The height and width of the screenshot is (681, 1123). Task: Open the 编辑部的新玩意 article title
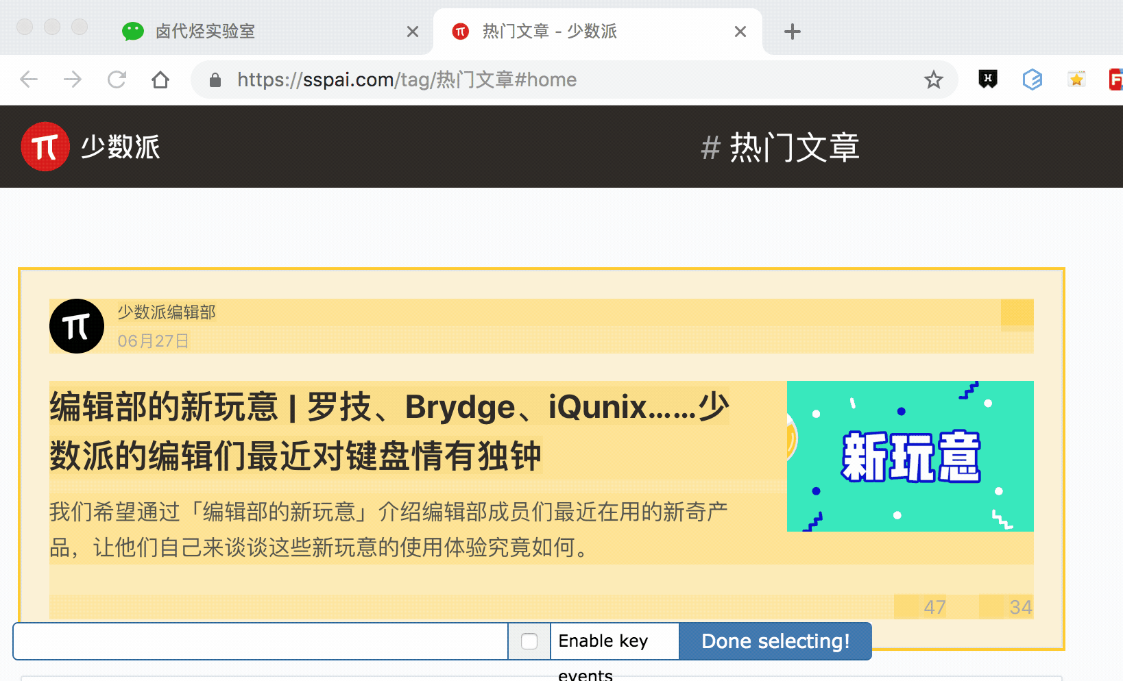tap(389, 431)
